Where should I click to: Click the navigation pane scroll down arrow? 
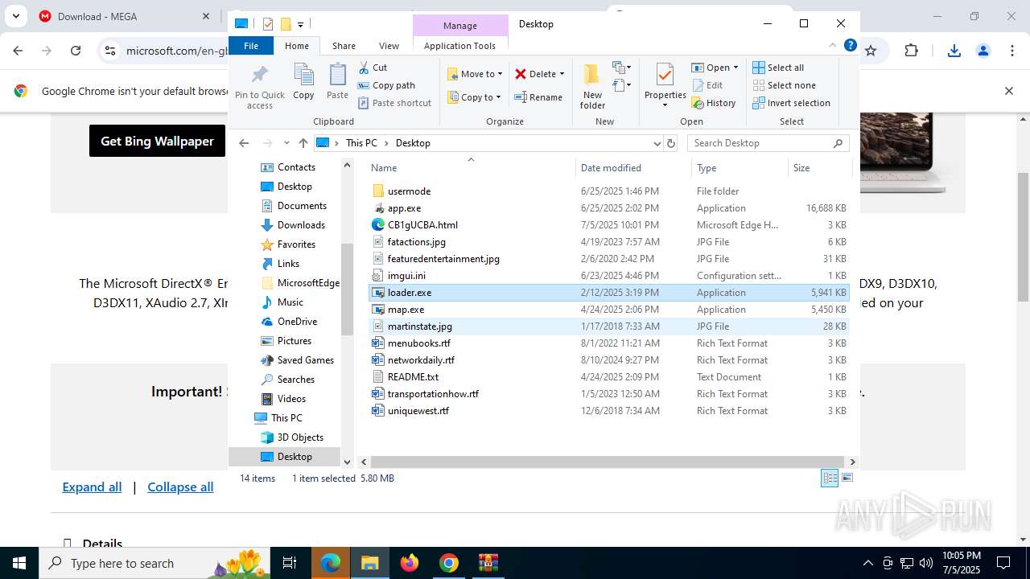tap(347, 462)
